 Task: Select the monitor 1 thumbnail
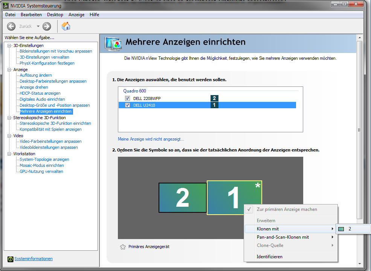point(234,198)
